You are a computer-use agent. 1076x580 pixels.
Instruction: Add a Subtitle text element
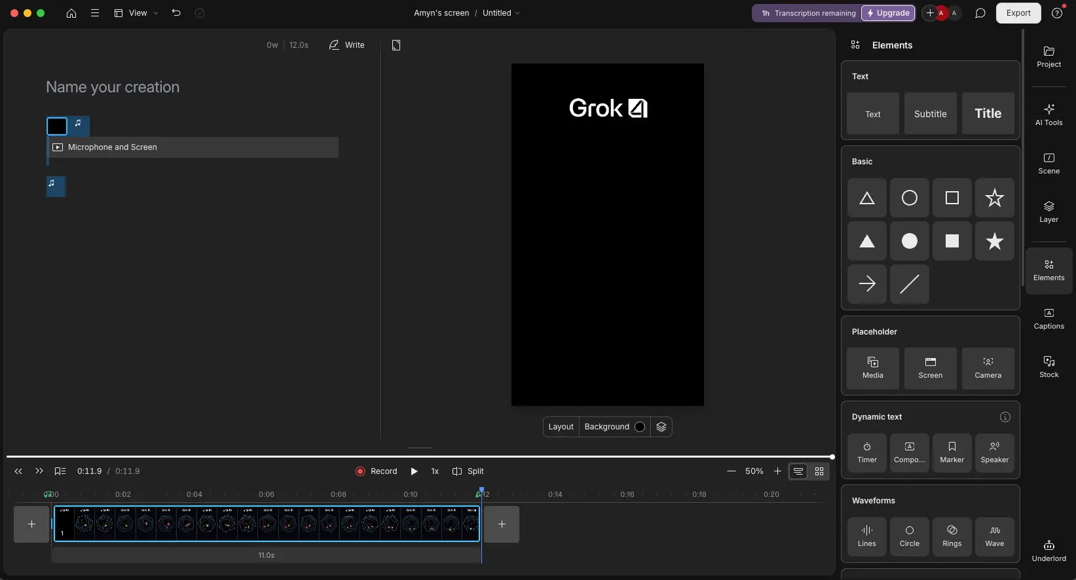pyautogui.click(x=931, y=113)
